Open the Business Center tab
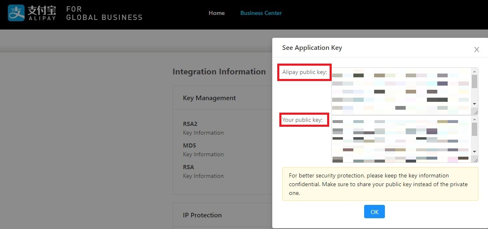The width and height of the screenshot is (488, 229). click(261, 13)
